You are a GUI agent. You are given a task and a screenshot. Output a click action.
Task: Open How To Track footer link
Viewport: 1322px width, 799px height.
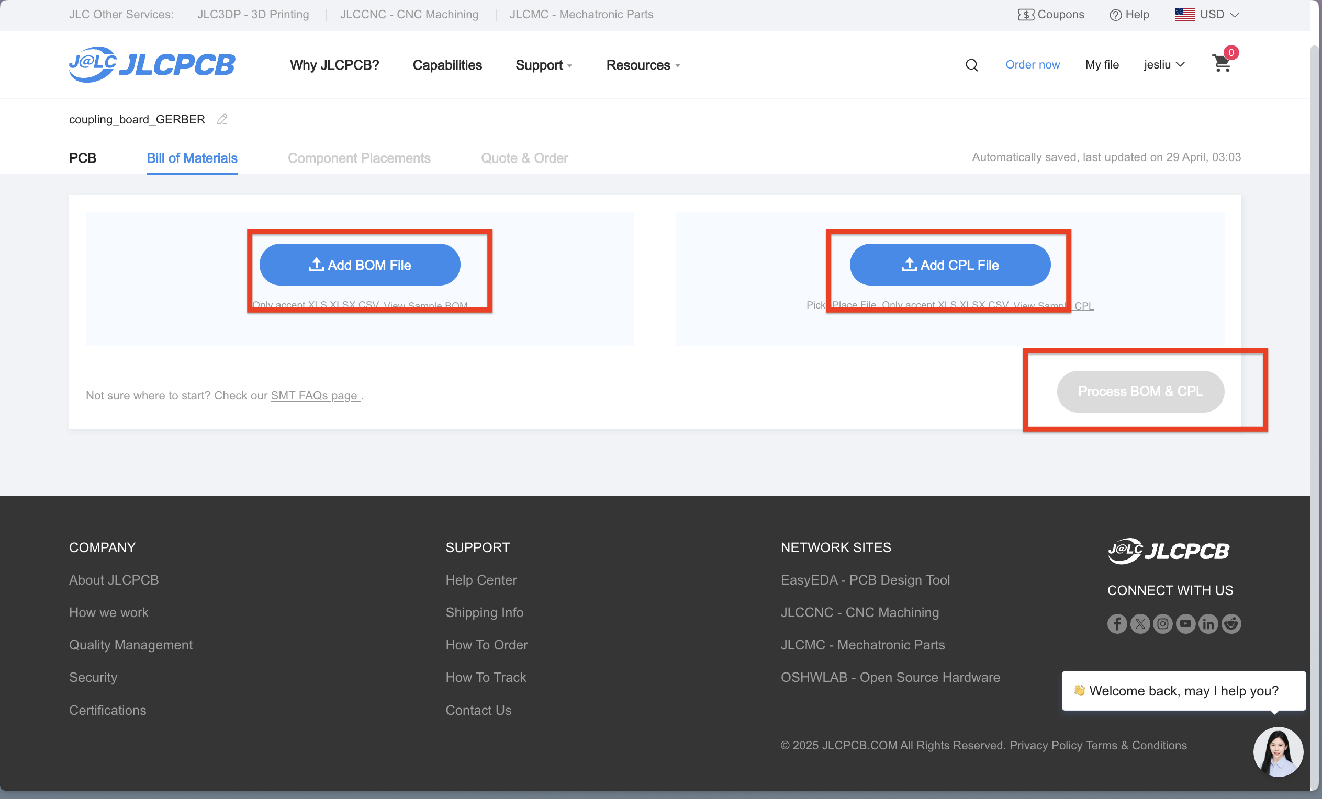(486, 677)
